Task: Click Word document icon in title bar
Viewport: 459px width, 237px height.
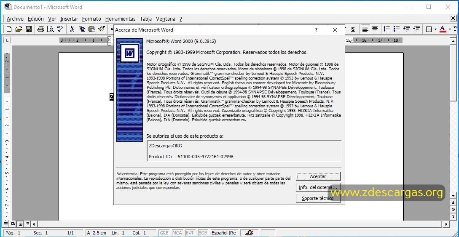Action: (x=8, y=7)
